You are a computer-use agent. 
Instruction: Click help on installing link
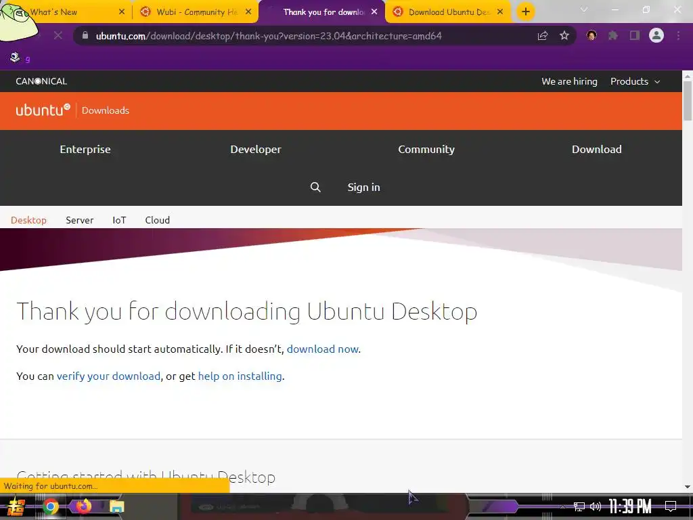tap(240, 376)
